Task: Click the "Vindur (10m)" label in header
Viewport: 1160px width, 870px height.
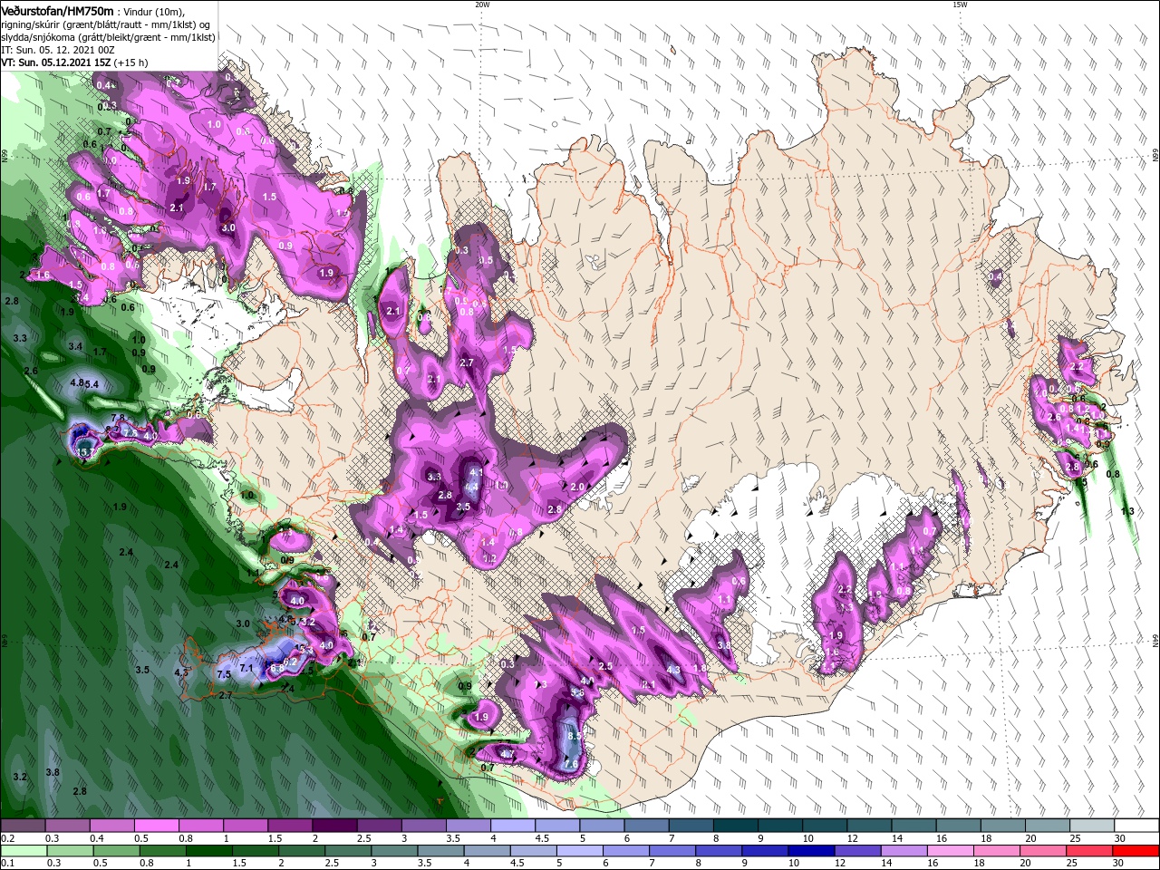Action: click(154, 12)
